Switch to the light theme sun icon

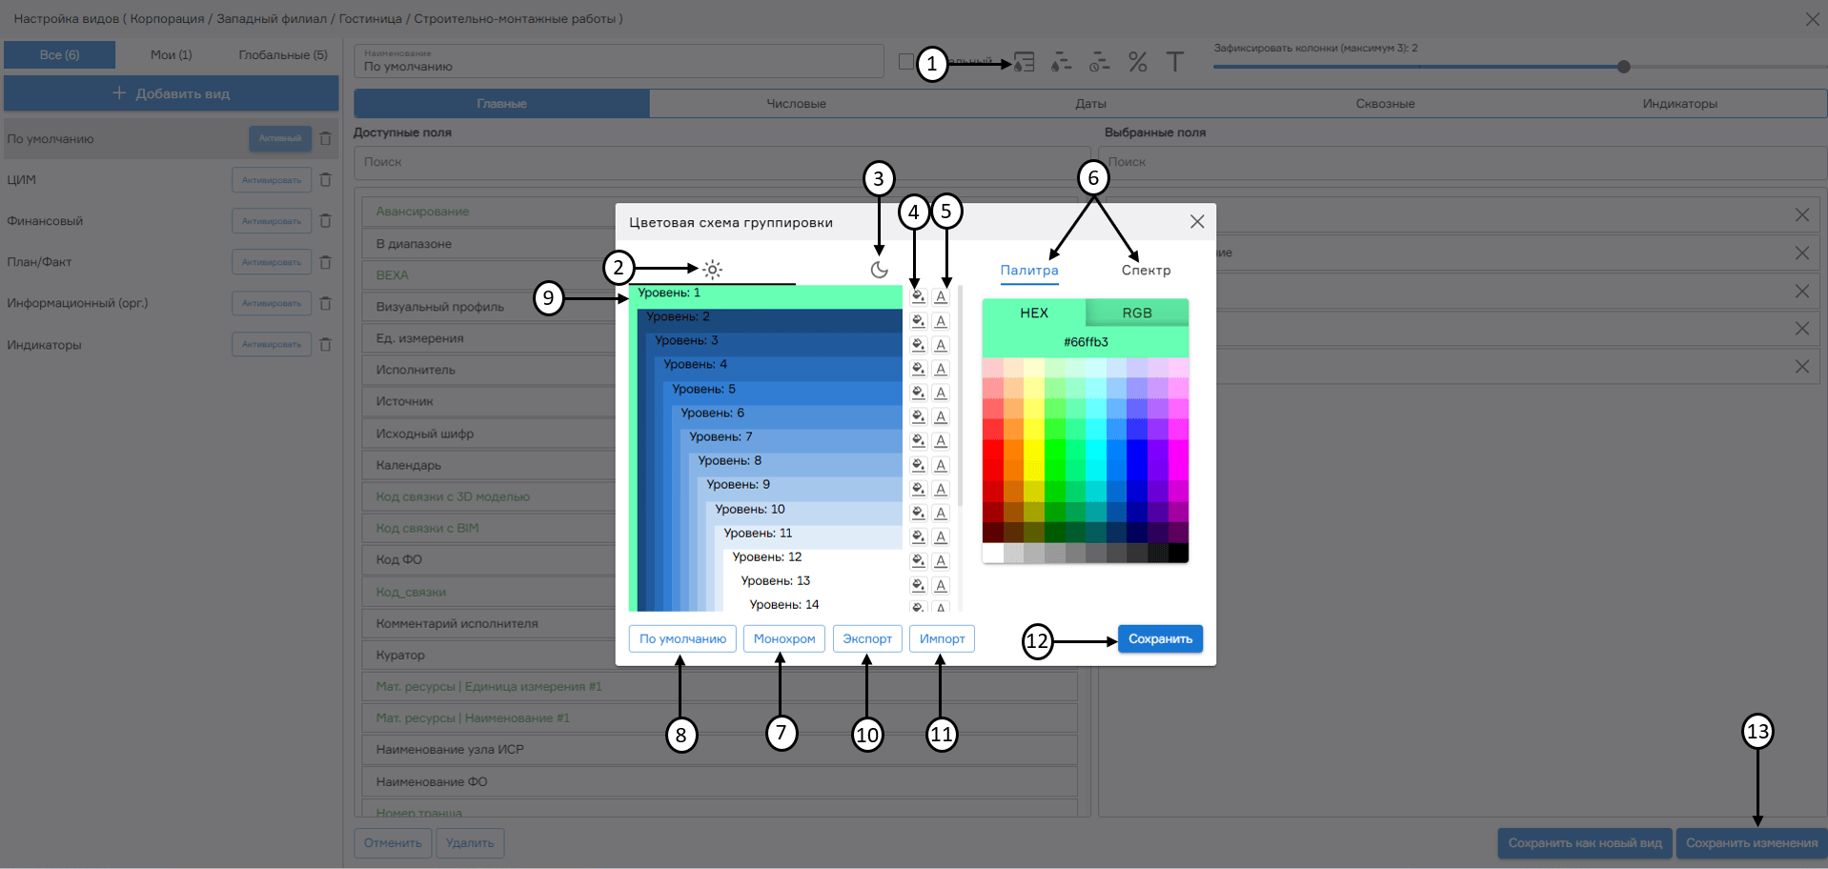712,270
